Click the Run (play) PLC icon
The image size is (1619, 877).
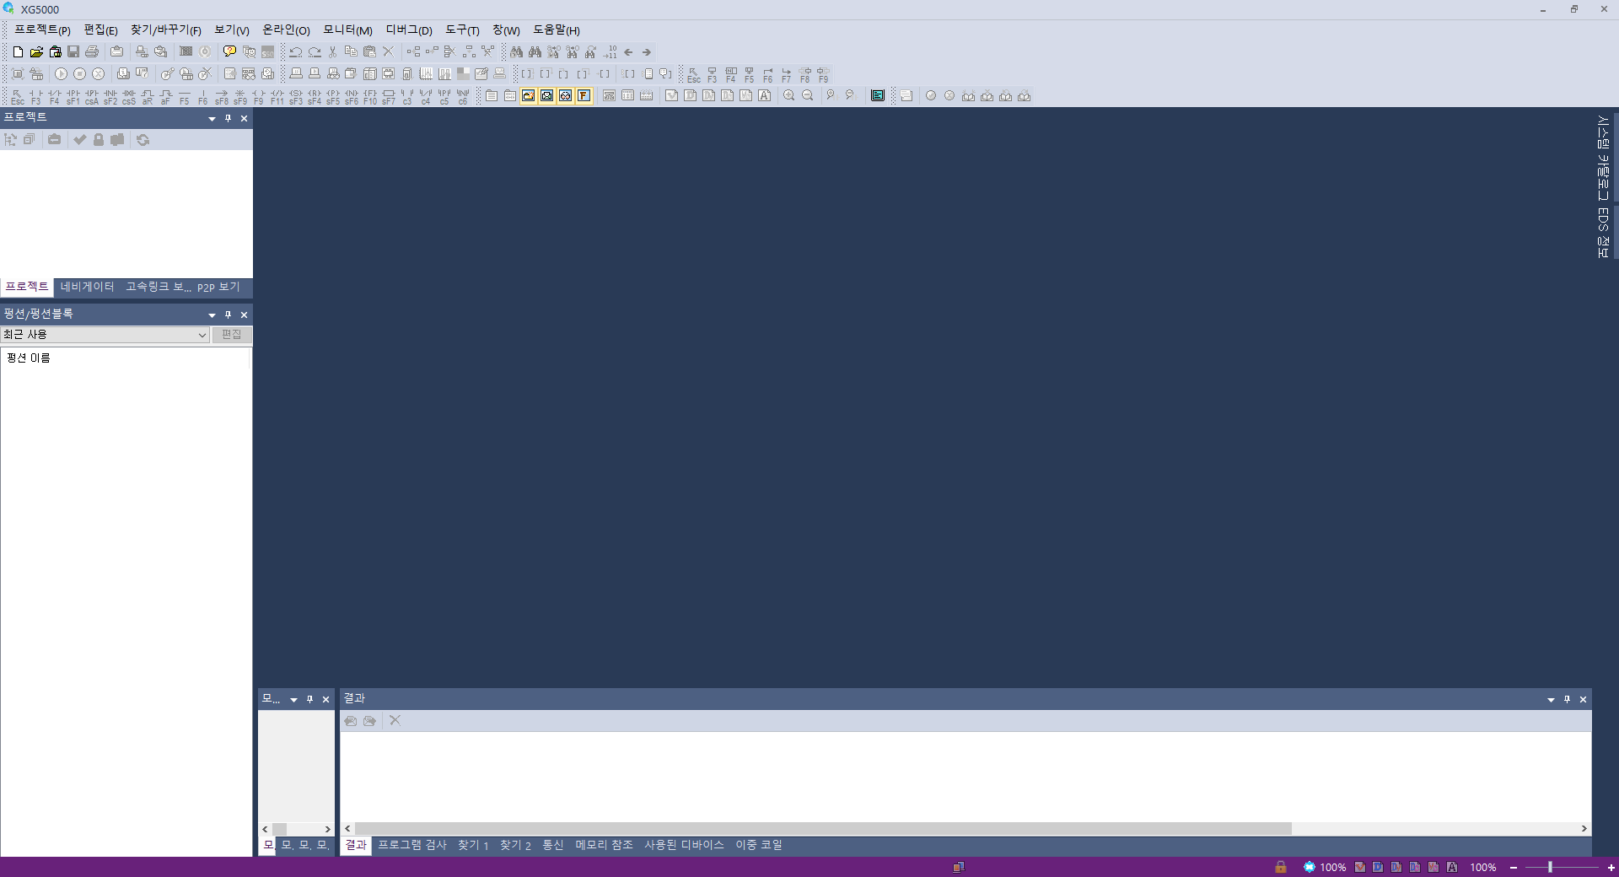[61, 74]
